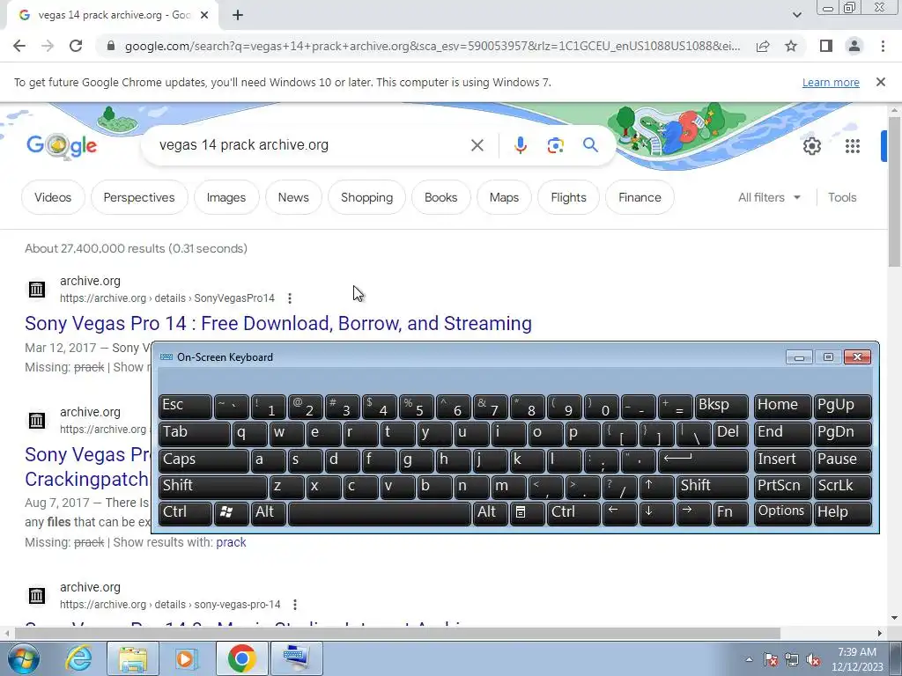Open search Tools options
The image size is (902, 676).
click(842, 198)
